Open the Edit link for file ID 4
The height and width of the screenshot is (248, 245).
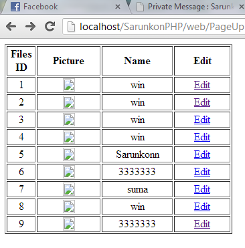pyautogui.click(x=202, y=137)
